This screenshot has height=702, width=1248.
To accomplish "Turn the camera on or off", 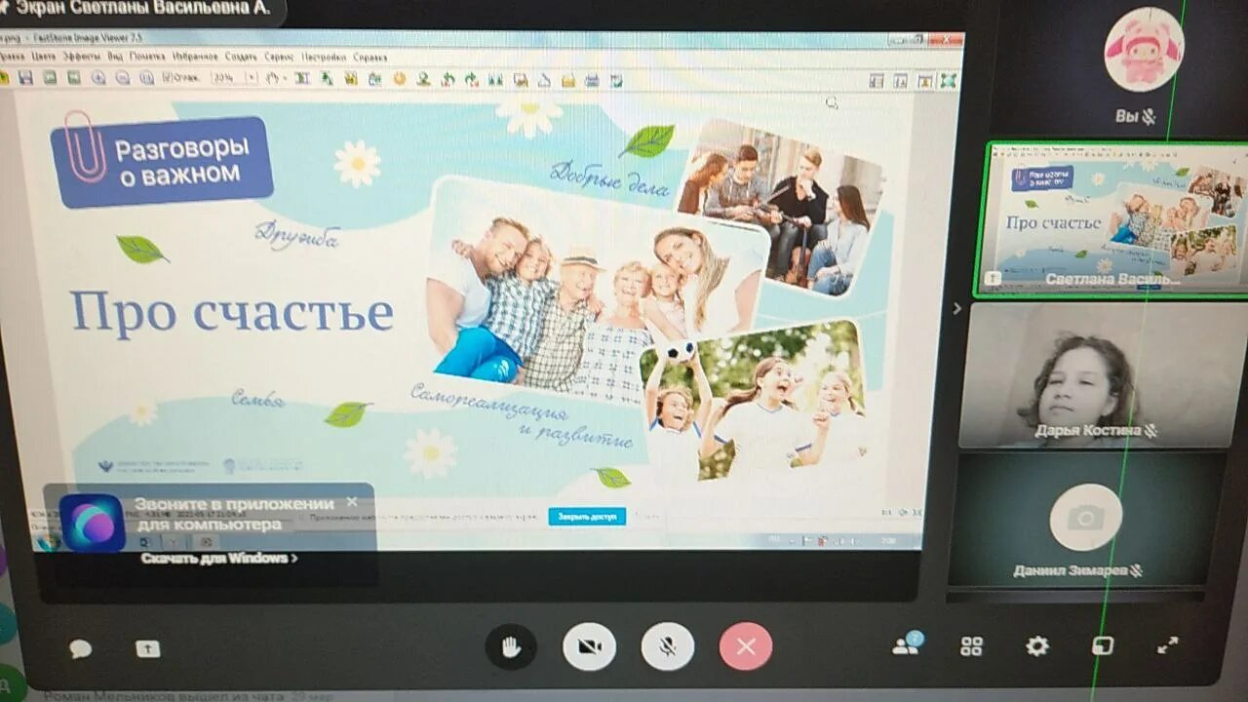I will [589, 646].
